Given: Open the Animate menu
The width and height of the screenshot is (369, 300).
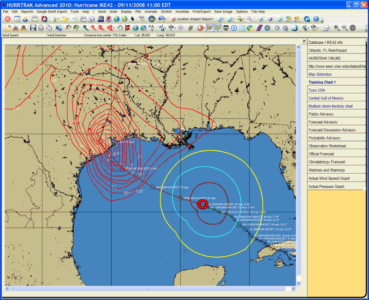Looking at the screenshot, I should 150,11.
